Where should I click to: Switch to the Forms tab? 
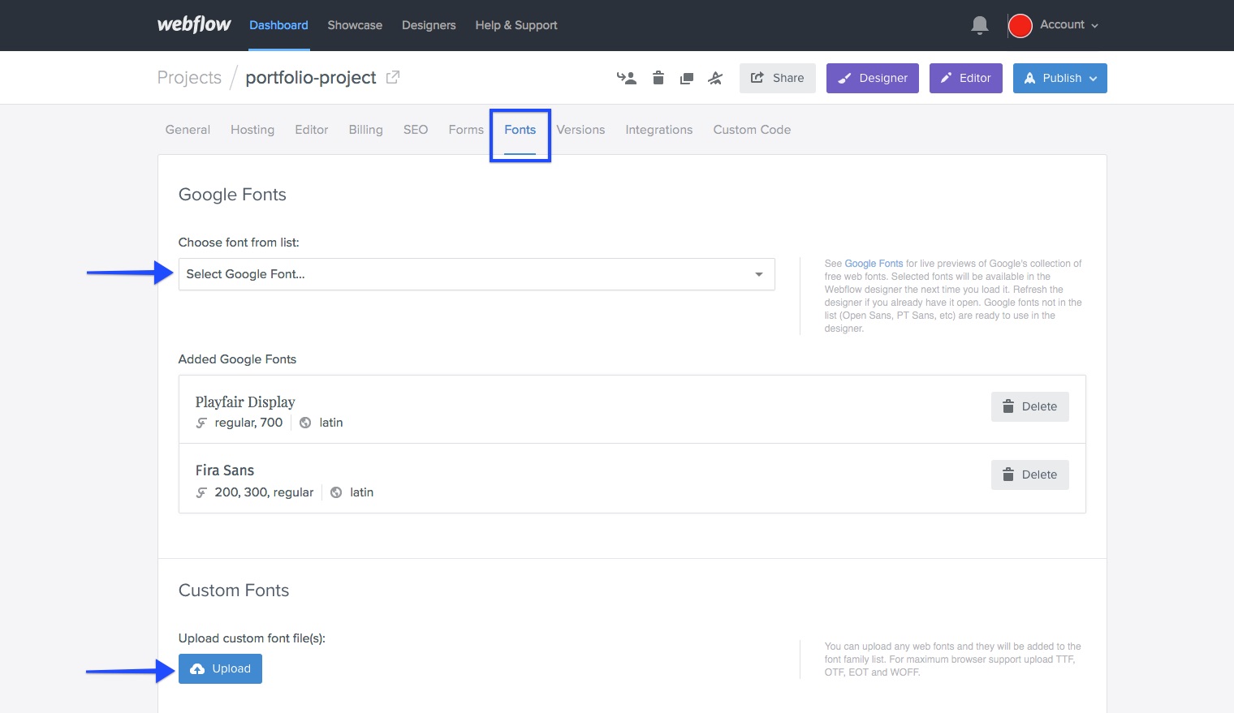point(466,130)
